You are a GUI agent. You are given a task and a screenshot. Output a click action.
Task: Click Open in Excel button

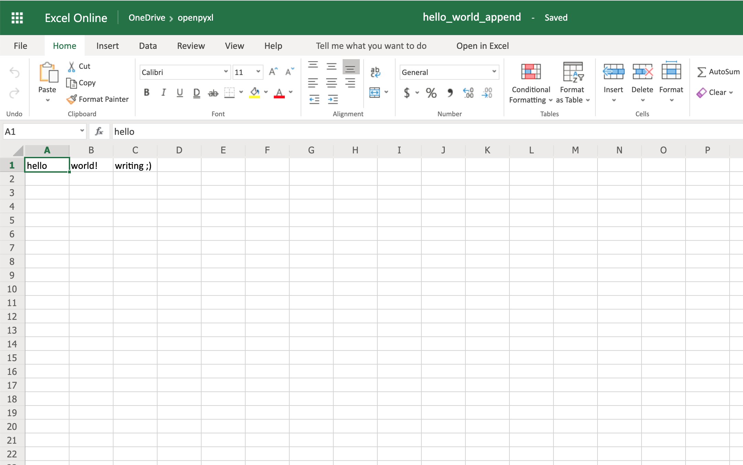(482, 45)
